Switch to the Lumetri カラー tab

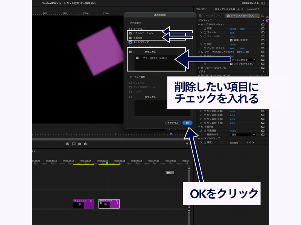click(254, 9)
